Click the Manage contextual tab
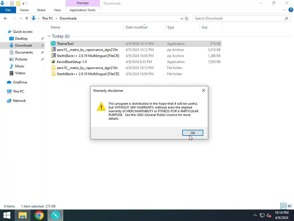This screenshot has height=221, width=294. coord(83,3)
